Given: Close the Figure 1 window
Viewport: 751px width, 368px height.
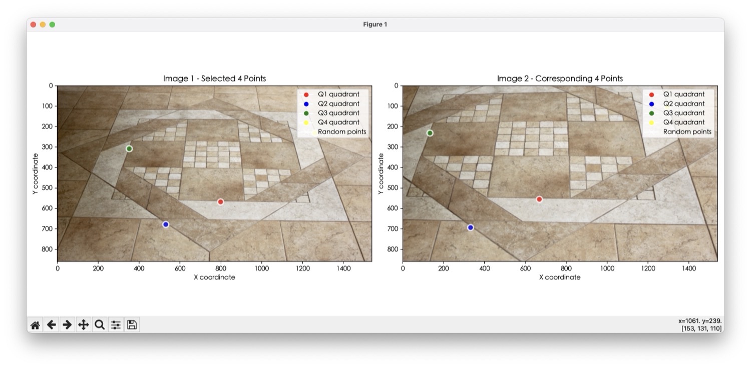Looking at the screenshot, I should point(34,25).
